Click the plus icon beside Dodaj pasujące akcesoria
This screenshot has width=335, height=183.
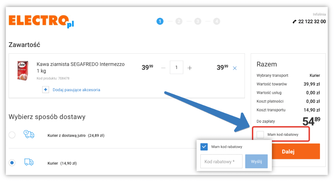46,90
